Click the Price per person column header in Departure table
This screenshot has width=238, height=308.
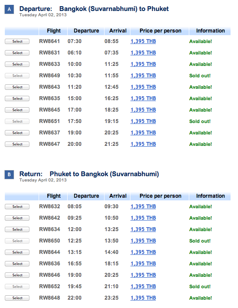coord(160,31)
